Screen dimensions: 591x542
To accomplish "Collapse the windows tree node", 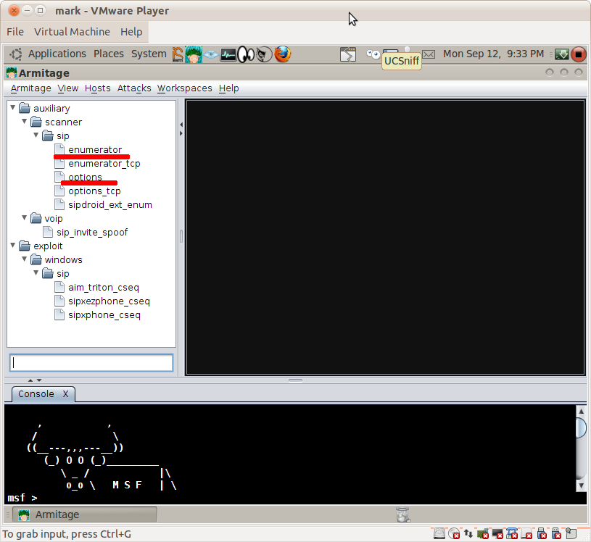I will (x=25, y=259).
